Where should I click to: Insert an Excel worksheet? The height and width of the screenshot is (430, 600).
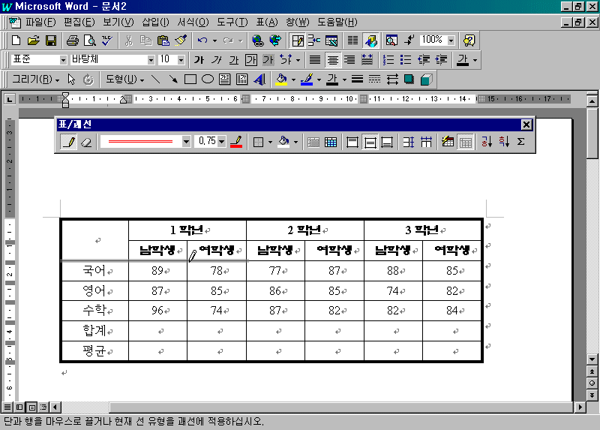tap(331, 41)
